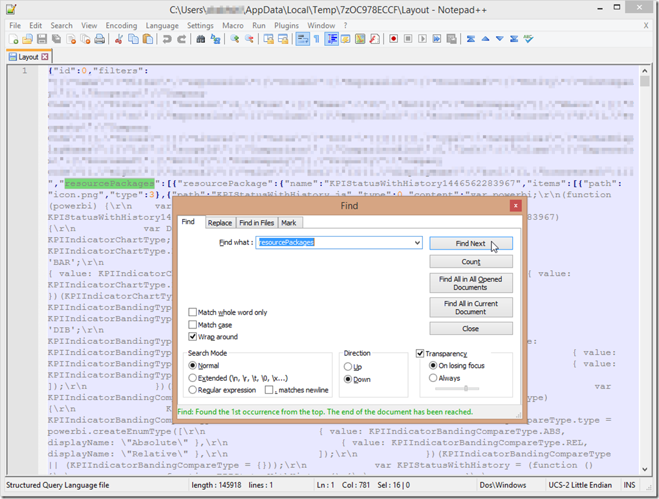Check '. matches newline' box
The height and width of the screenshot is (499, 659).
pos(269,390)
